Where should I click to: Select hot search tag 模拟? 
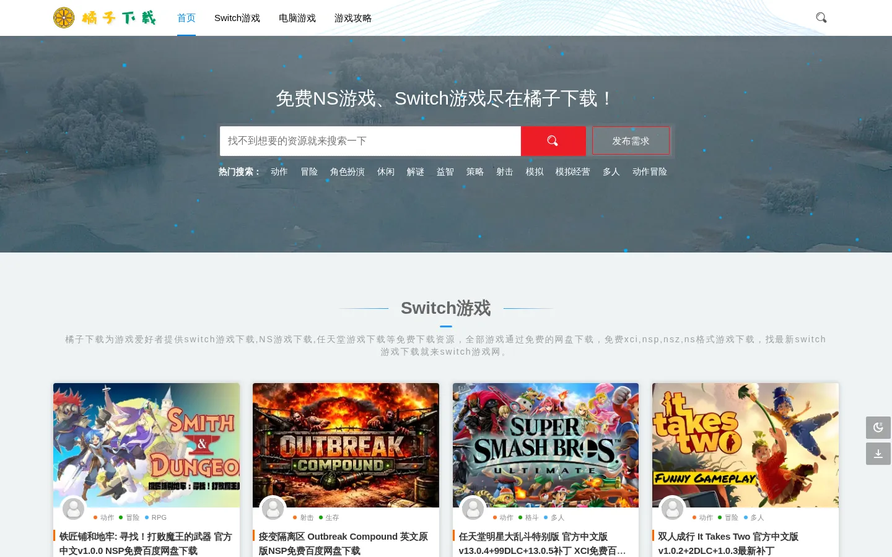point(535,171)
